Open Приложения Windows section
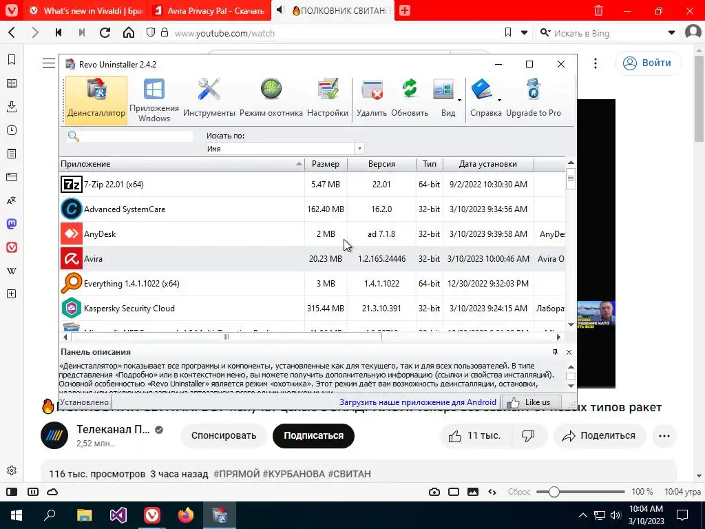705x529 pixels. [154, 100]
